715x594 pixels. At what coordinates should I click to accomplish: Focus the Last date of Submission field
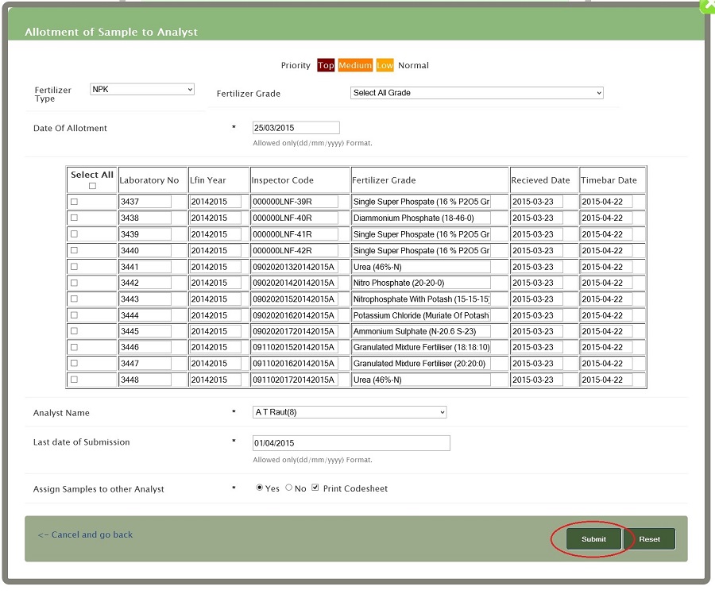350,443
